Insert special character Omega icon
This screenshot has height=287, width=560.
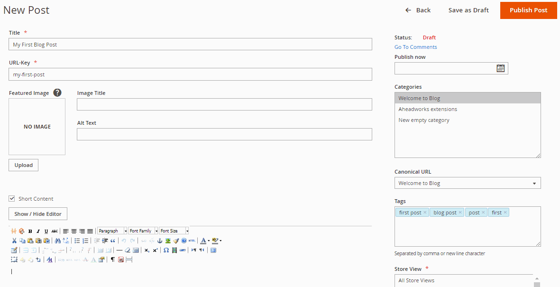166,250
